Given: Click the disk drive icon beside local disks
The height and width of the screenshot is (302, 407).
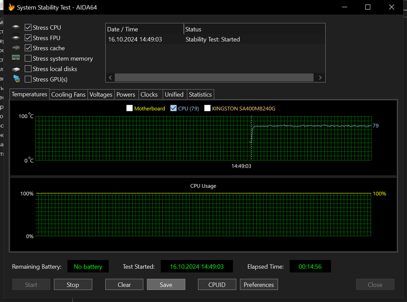Looking at the screenshot, I should pyautogui.click(x=16, y=69).
